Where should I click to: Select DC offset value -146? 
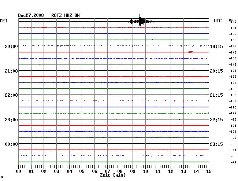click(x=233, y=52)
